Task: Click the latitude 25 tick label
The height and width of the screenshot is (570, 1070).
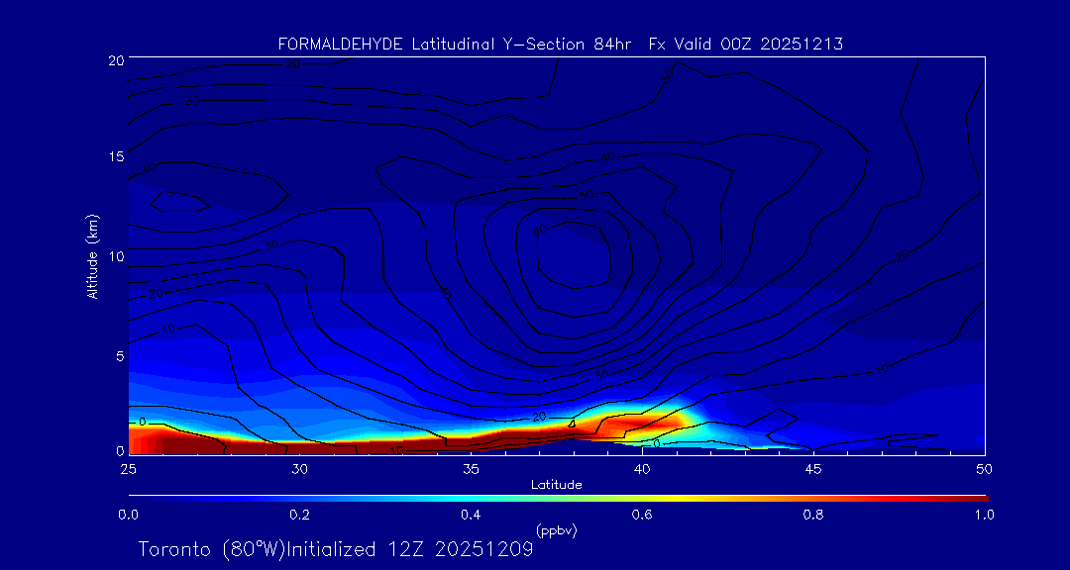Action: point(128,468)
